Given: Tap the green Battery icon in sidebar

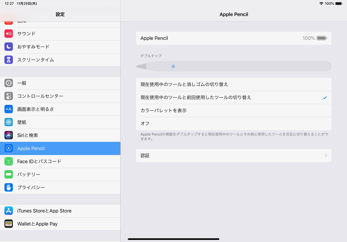Looking at the screenshot, I should [x=9, y=175].
